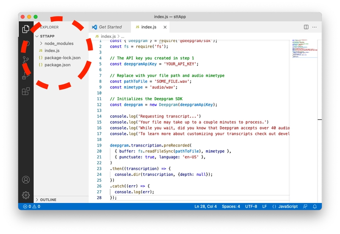This screenshot has height=234, width=340.
Task: Click readFileSync call on line 20
Action: pos(159,151)
